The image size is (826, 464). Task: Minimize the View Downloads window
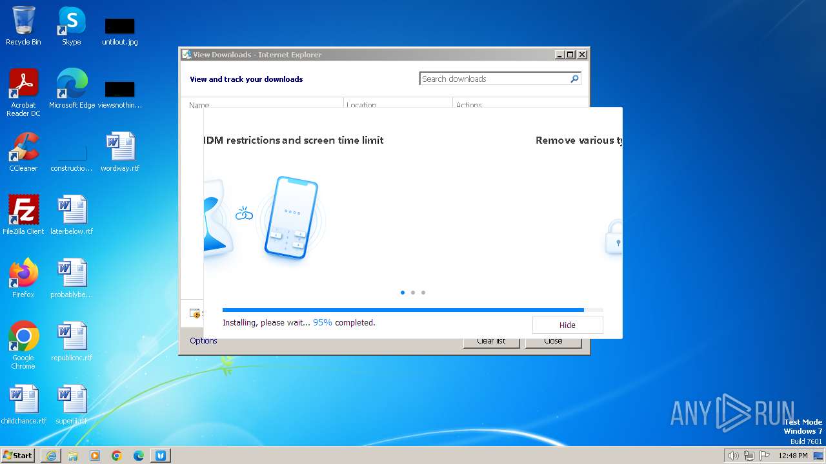pyautogui.click(x=559, y=55)
